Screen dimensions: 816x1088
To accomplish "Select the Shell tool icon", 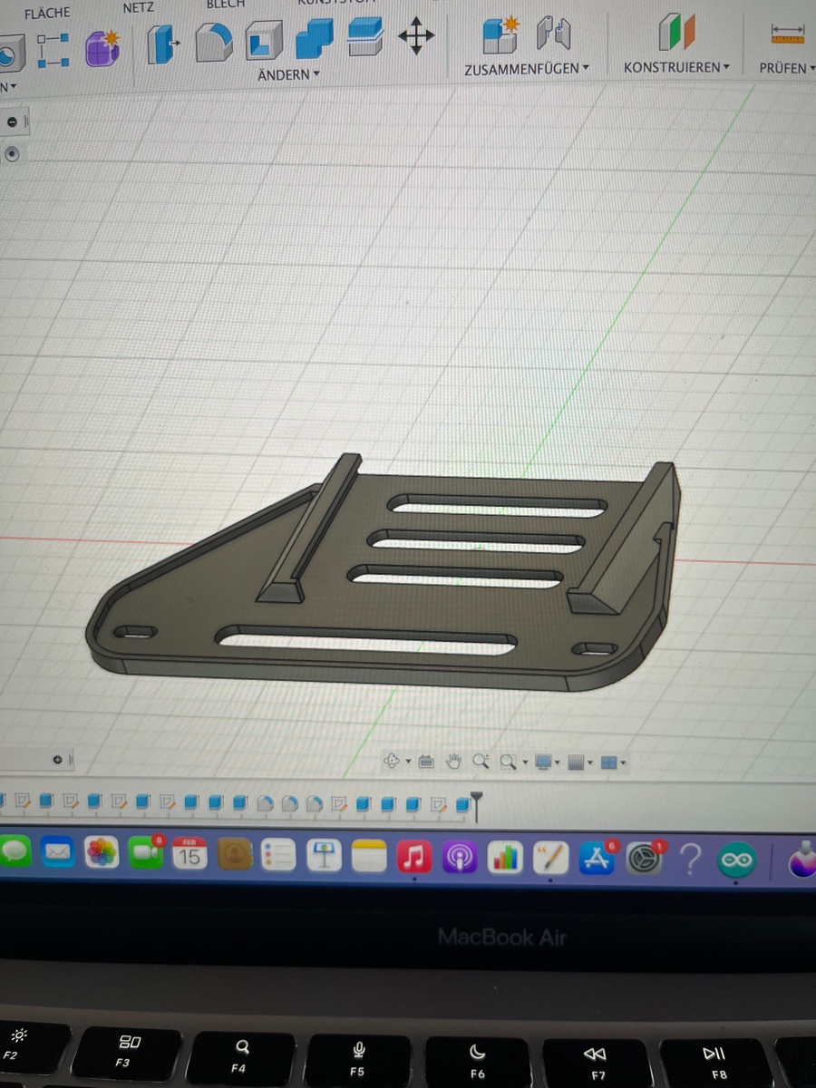I will [x=264, y=41].
